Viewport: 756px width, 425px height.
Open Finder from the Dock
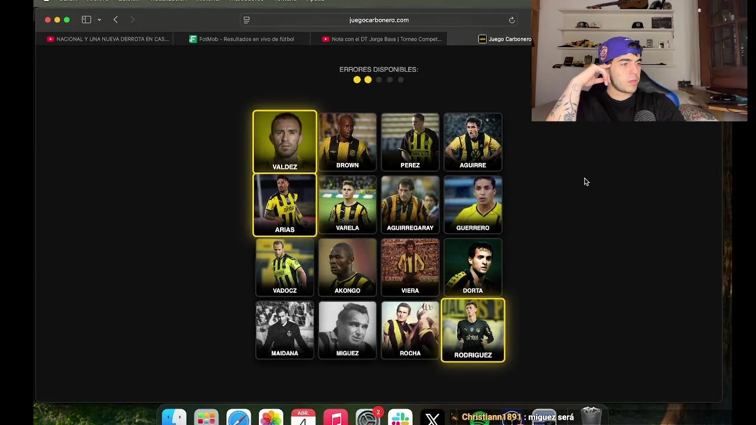[174, 417]
